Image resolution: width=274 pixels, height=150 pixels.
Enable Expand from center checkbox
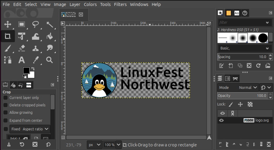[x=6, y=120]
